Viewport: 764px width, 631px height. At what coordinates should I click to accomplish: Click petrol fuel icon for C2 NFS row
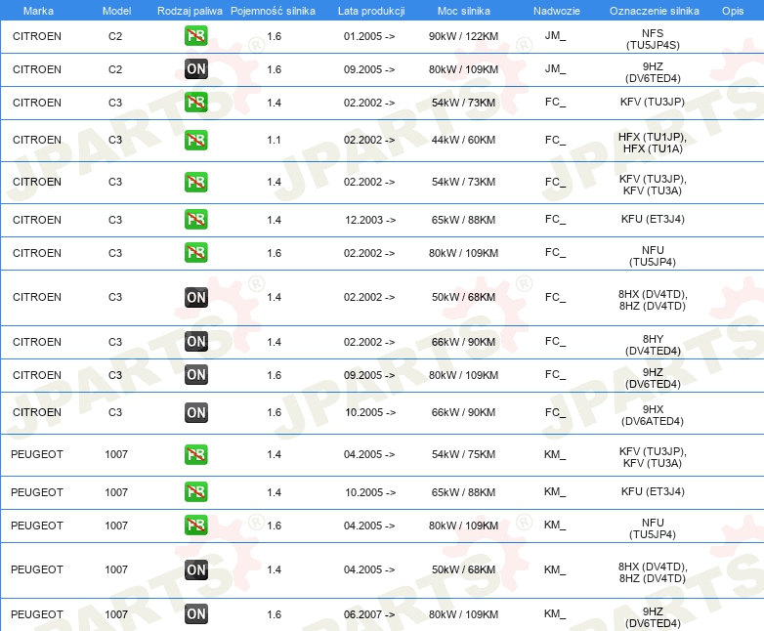tap(195, 36)
